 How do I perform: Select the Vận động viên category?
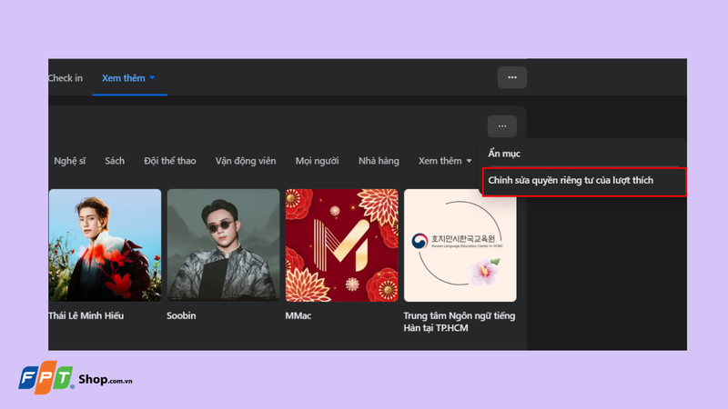pyautogui.click(x=246, y=161)
